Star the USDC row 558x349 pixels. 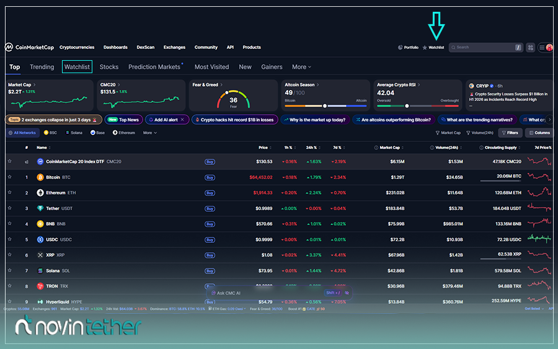(9, 239)
